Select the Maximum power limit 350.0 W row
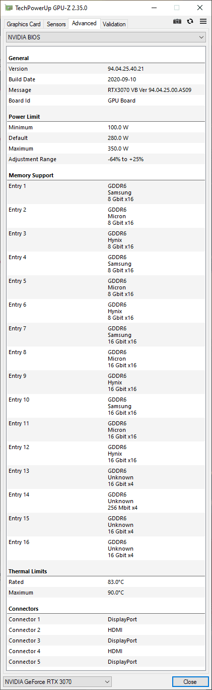212x690 pixels. pyautogui.click(x=106, y=149)
